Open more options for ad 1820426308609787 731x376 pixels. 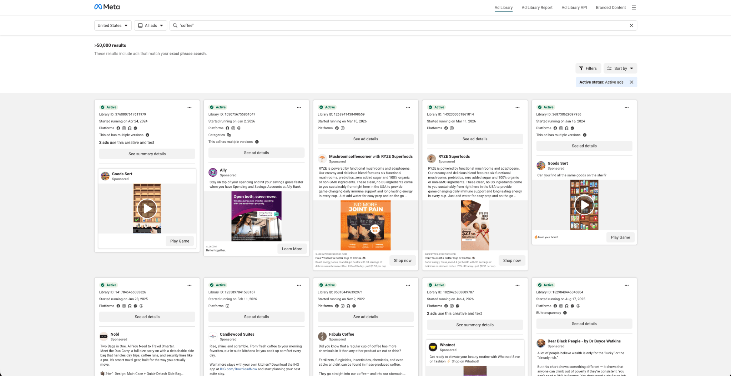click(518, 285)
